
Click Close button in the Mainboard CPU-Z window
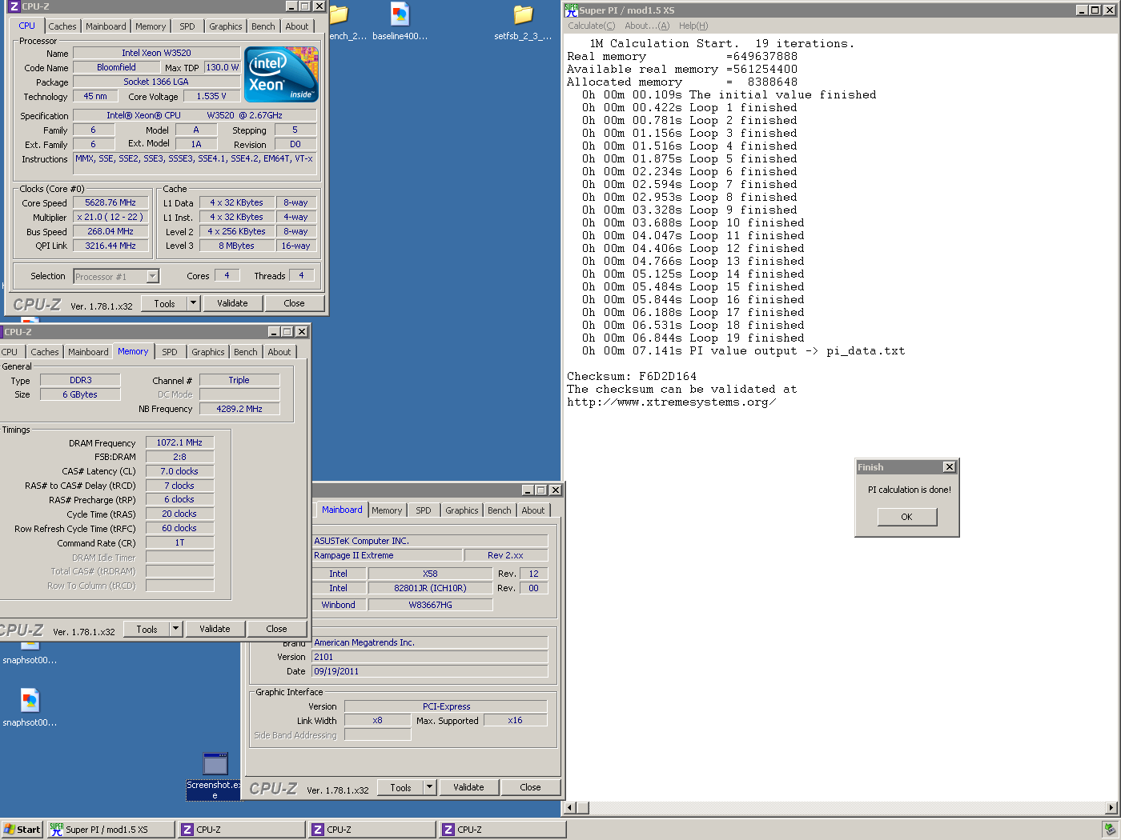pos(530,787)
